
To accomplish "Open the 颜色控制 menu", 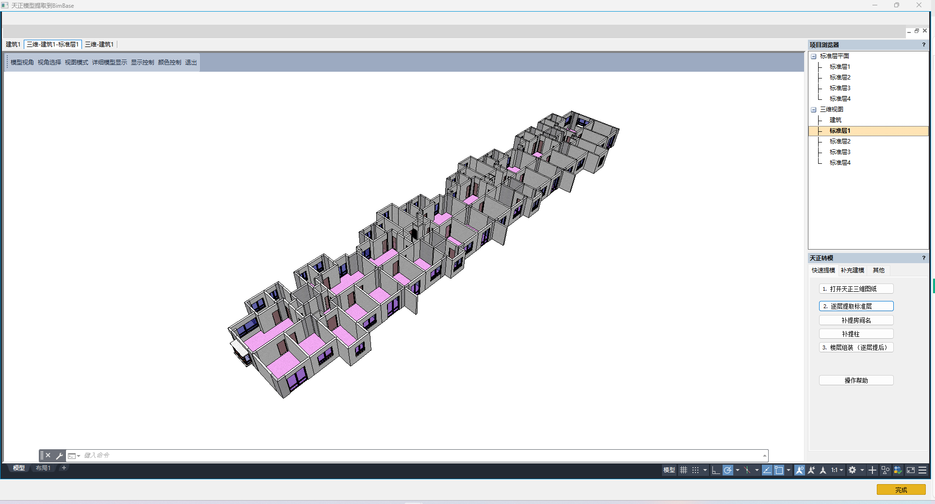I will tap(170, 63).
